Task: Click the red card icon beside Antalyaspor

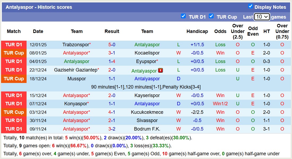Action: (160, 70)
